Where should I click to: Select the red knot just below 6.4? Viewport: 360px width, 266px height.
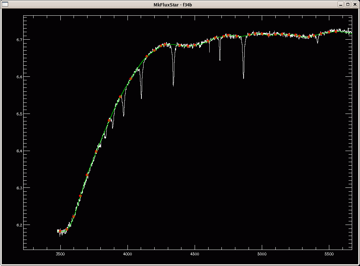coord(96,152)
